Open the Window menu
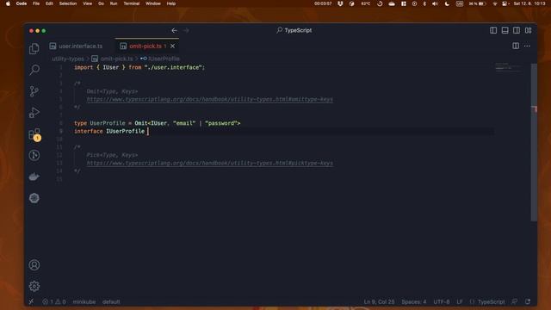 (153, 3)
